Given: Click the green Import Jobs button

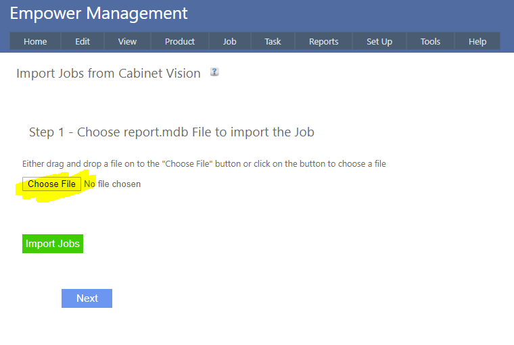Looking at the screenshot, I should [53, 244].
